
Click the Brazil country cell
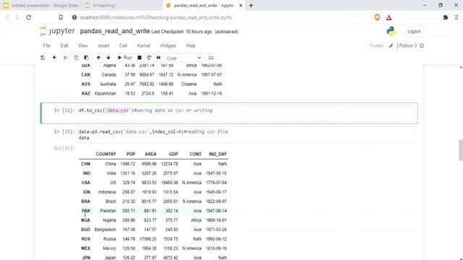tap(111, 201)
